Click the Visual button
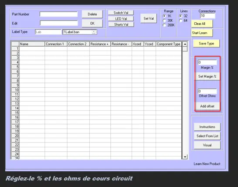The width and height of the screenshot is (238, 187). coord(207,145)
